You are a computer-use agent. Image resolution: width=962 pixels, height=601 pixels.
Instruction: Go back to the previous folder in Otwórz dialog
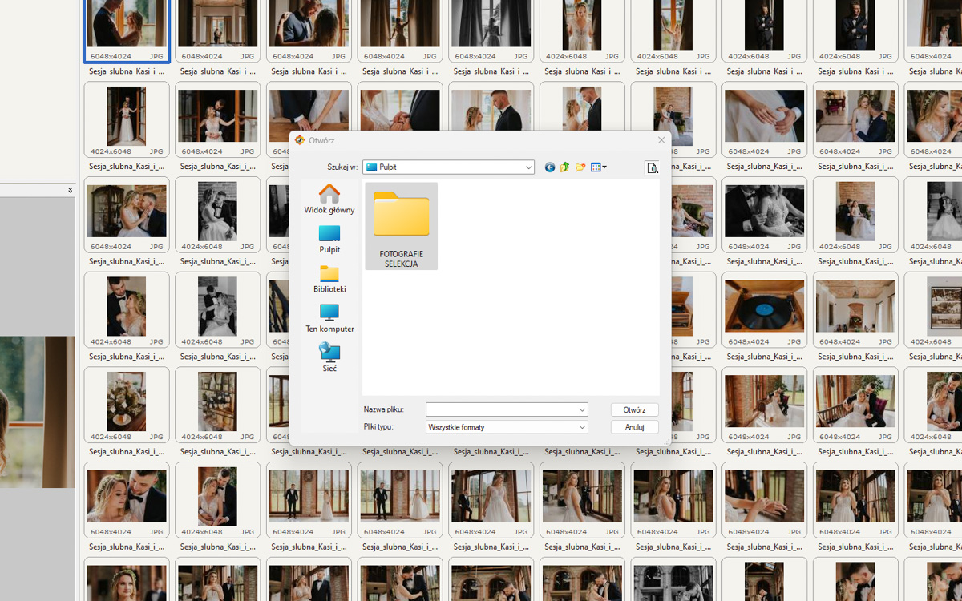pyautogui.click(x=550, y=167)
